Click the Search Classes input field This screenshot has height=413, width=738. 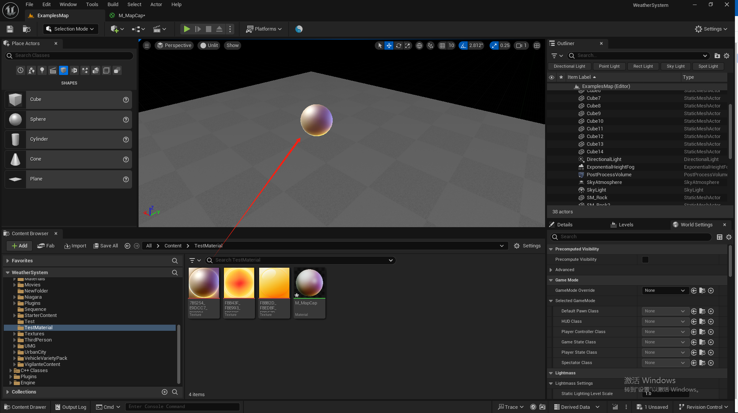tap(73, 55)
